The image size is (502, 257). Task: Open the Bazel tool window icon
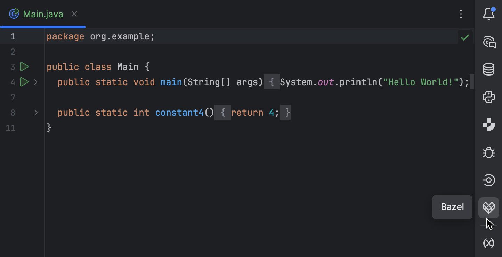coord(489,207)
